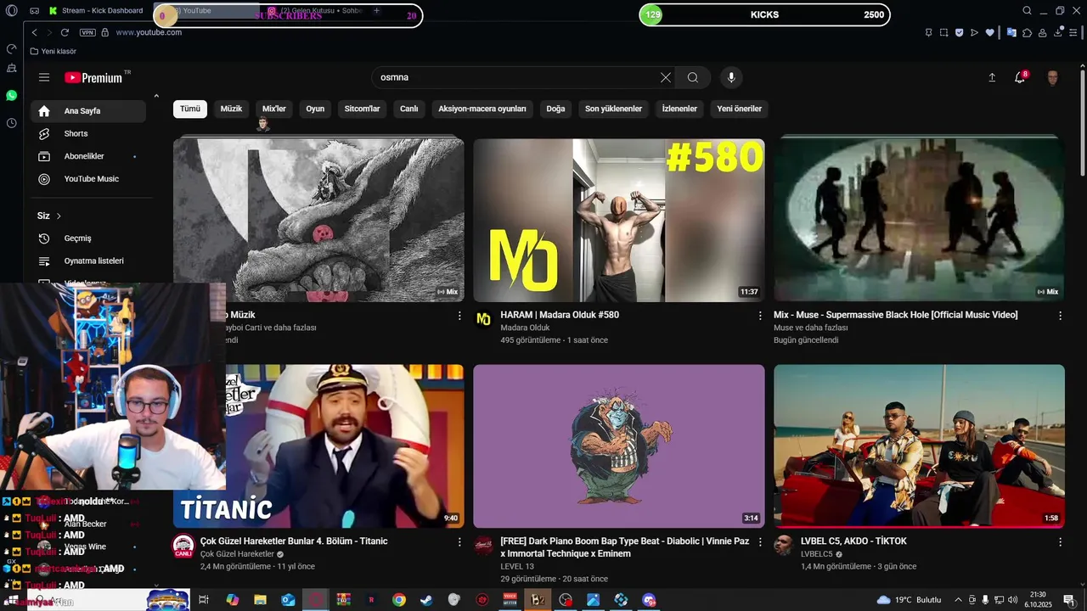Select the Mix'ler filter chip
Viewport: 1087px width, 611px height.
point(274,109)
